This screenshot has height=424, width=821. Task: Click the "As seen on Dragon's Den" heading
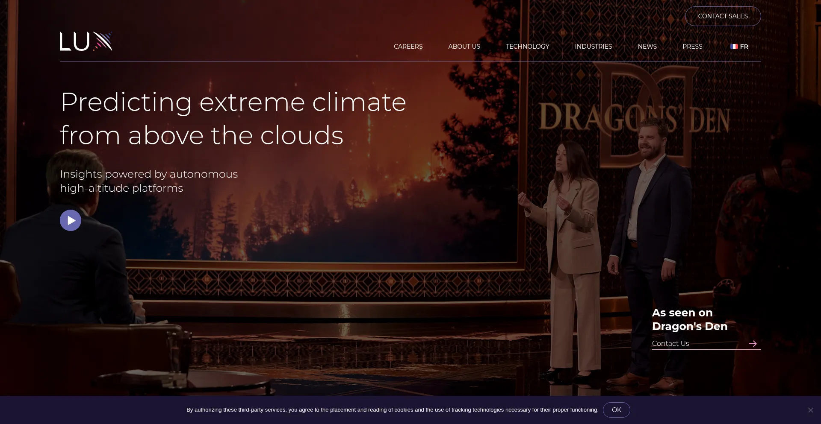click(x=689, y=319)
